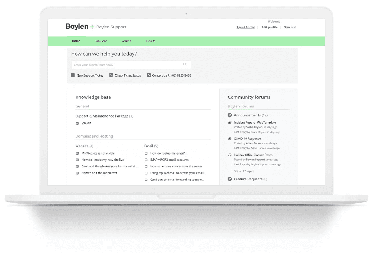The height and width of the screenshot is (253, 374).
Task: Click the Feature Requests forum icon
Action: [230, 179]
